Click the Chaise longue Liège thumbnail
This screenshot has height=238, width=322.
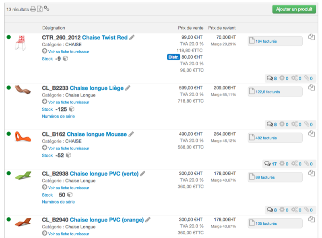point(23,90)
